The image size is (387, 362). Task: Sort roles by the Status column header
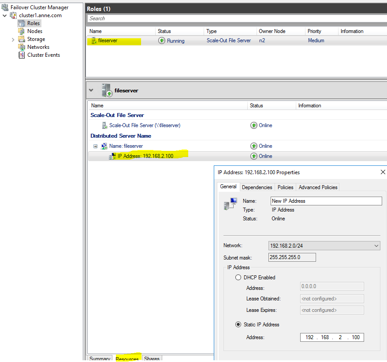pyautogui.click(x=180, y=31)
